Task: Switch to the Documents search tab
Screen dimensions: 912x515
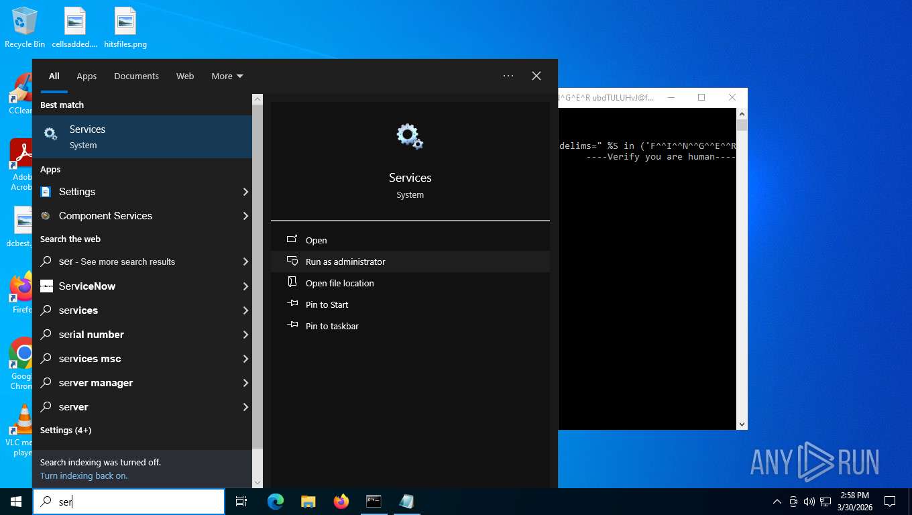Action: [x=136, y=76]
